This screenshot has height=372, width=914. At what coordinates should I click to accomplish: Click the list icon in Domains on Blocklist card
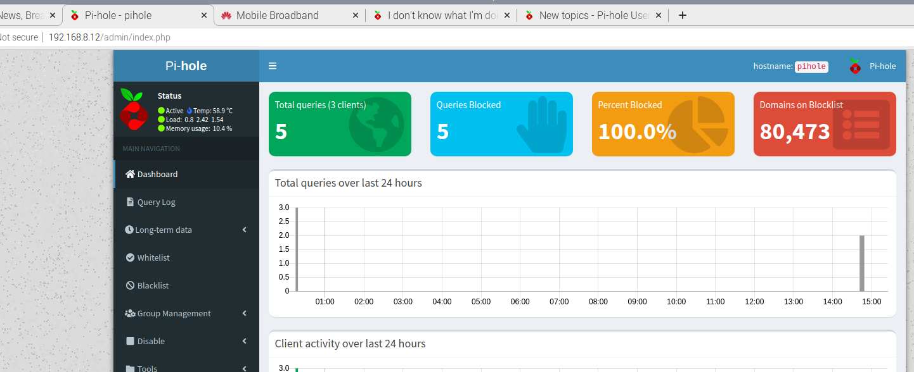point(861,125)
